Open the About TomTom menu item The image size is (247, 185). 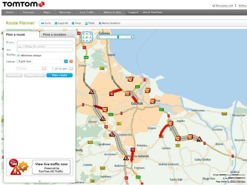click(152, 12)
